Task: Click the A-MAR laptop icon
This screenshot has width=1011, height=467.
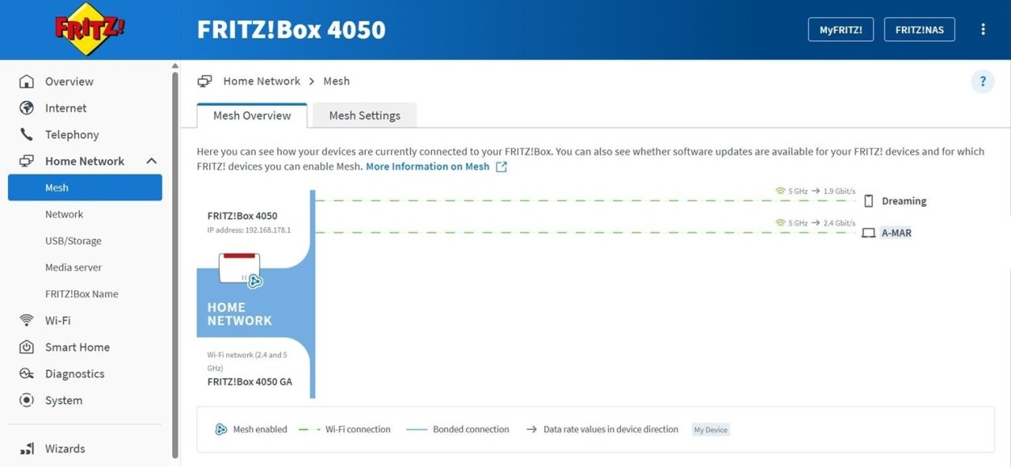Action: point(869,233)
